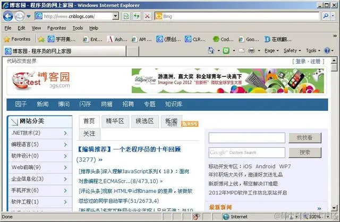Click the search magnifier icon
The width and height of the screenshot is (340, 222).
(x=326, y=16)
